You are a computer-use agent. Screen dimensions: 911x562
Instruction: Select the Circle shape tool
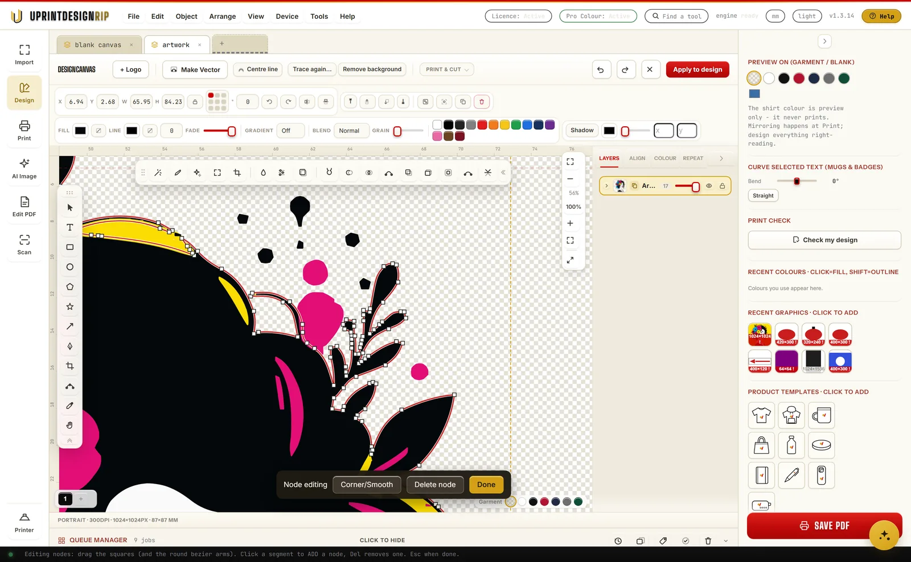(x=70, y=267)
